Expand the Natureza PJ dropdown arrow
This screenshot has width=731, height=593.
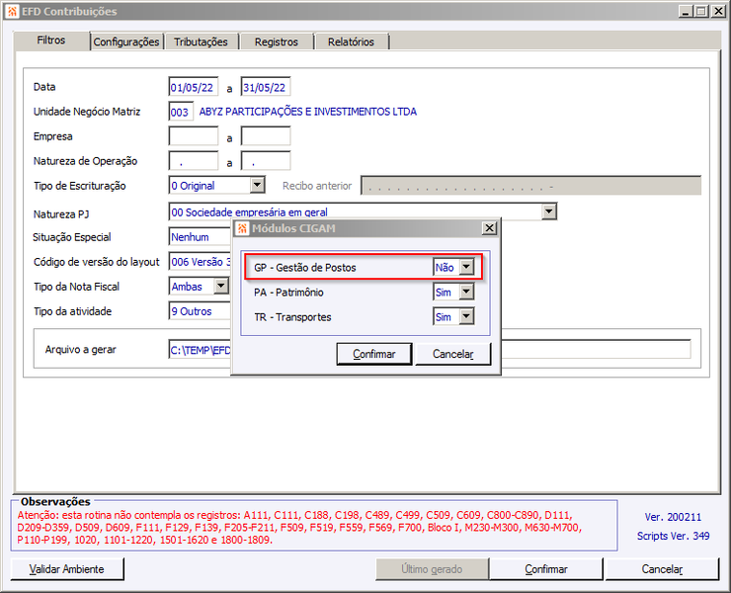[549, 212]
